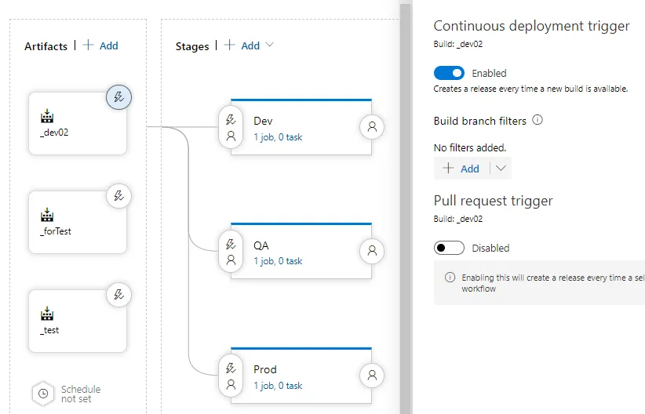Click the _test artifact lightning trigger icon
The width and height of the screenshot is (645, 414).
(x=118, y=295)
